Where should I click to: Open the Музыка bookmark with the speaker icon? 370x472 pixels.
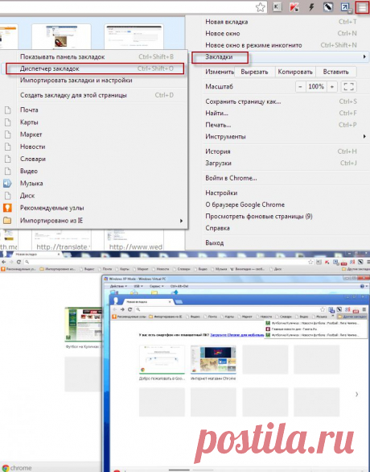[31, 184]
